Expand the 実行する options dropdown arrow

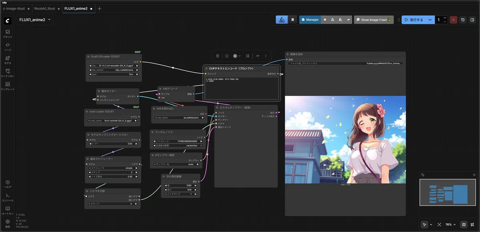point(430,20)
